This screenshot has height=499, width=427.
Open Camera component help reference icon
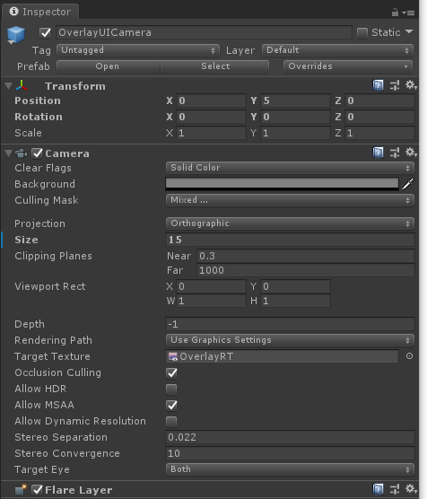[378, 153]
